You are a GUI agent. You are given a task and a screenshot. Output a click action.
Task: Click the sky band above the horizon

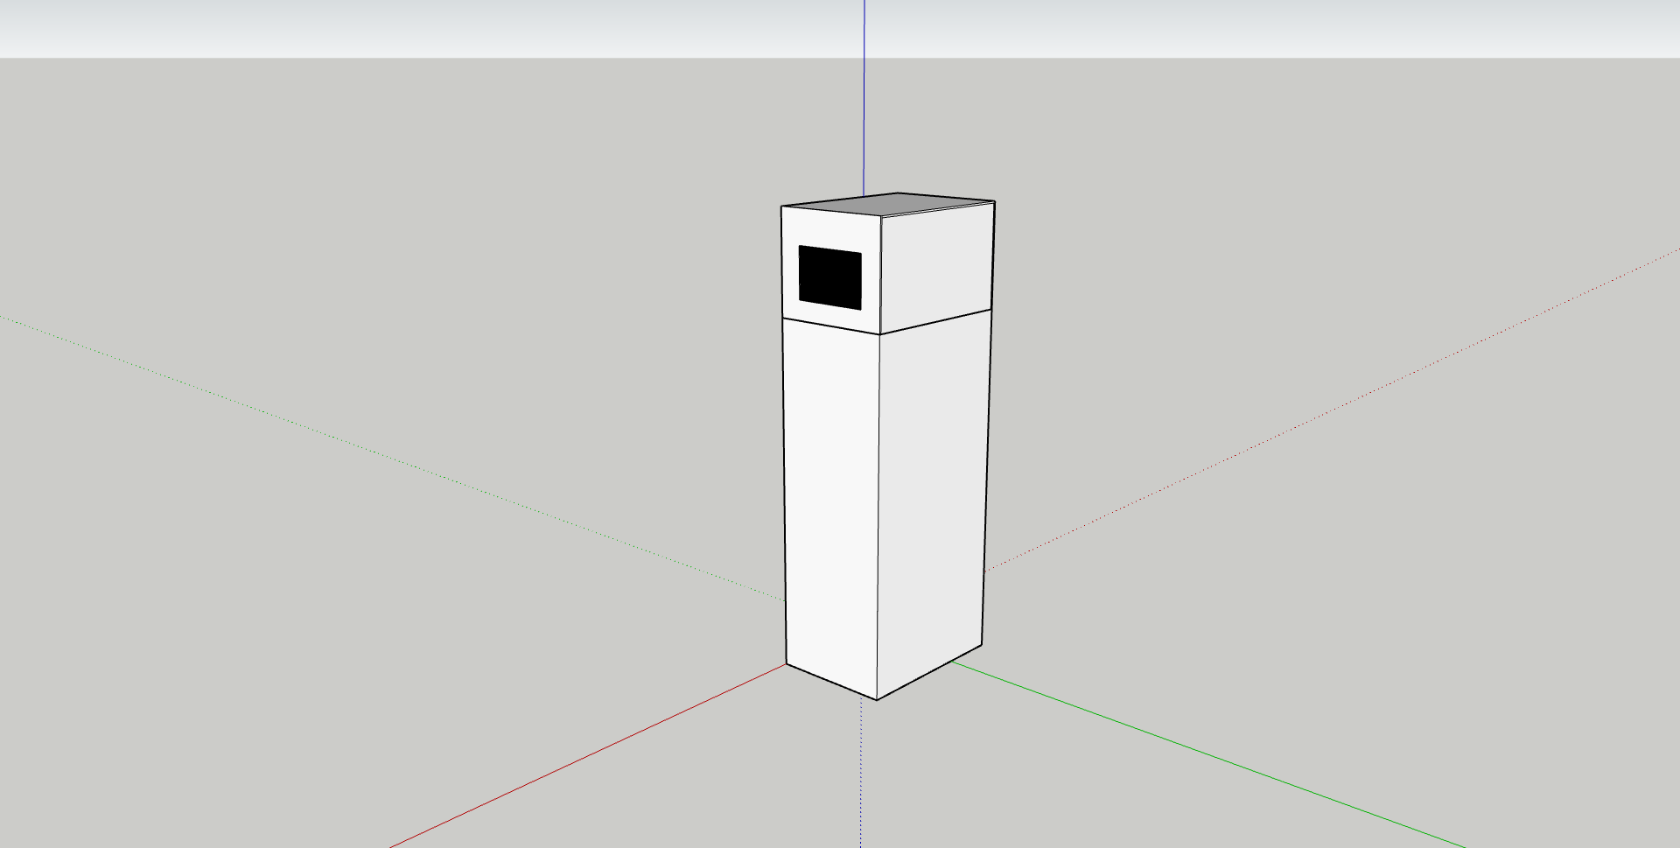[437, 28]
